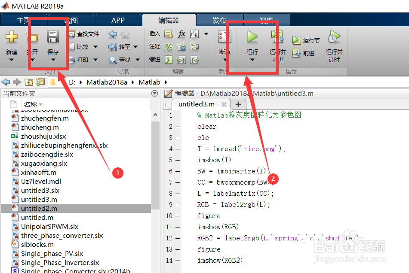Select the untitled3.m editor tab
Viewport: 409px width, 273px height.
[197, 104]
